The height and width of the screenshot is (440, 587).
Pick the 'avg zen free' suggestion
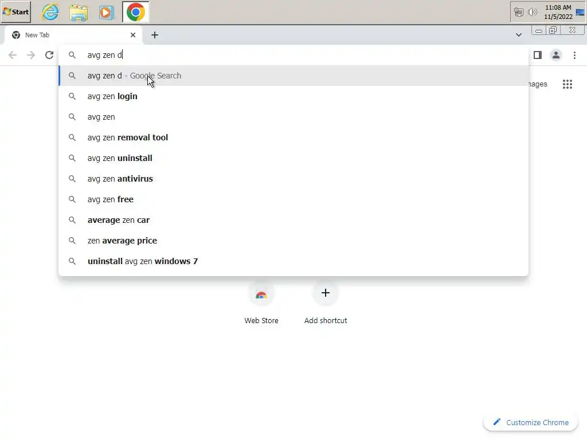[293, 199]
